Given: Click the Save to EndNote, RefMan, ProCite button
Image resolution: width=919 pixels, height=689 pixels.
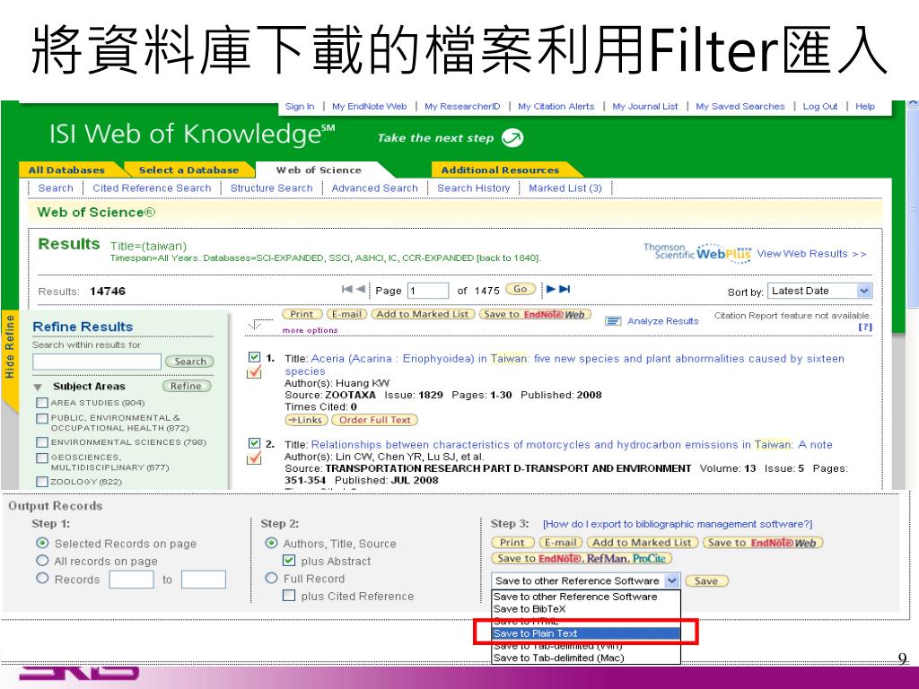Looking at the screenshot, I should click(582, 559).
